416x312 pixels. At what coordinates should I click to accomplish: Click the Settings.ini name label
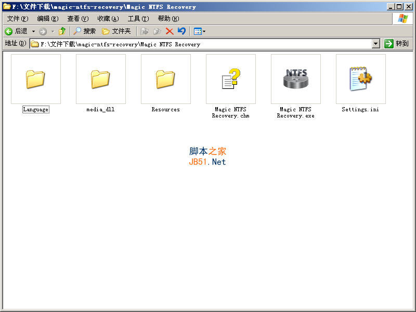click(x=360, y=109)
